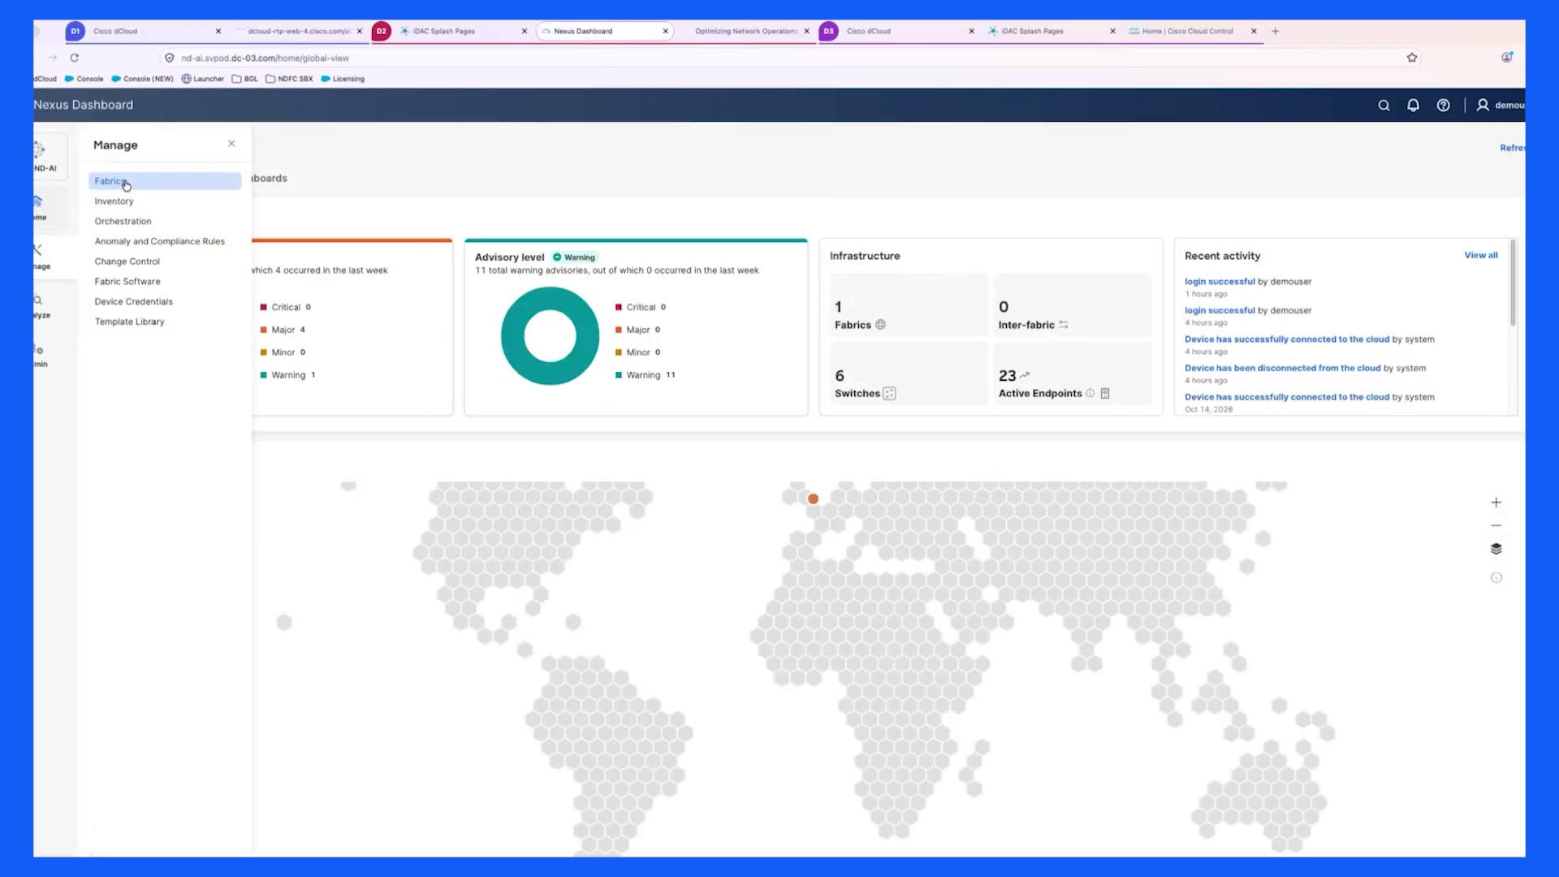
Task: Click the orange fabric marker on the map
Action: [813, 499]
